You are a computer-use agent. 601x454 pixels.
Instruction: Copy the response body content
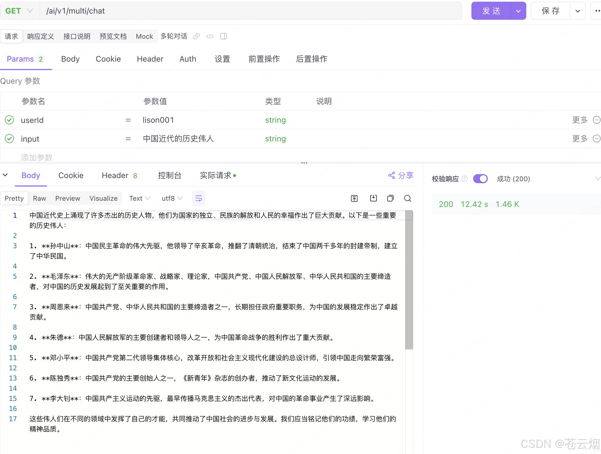[390, 198]
